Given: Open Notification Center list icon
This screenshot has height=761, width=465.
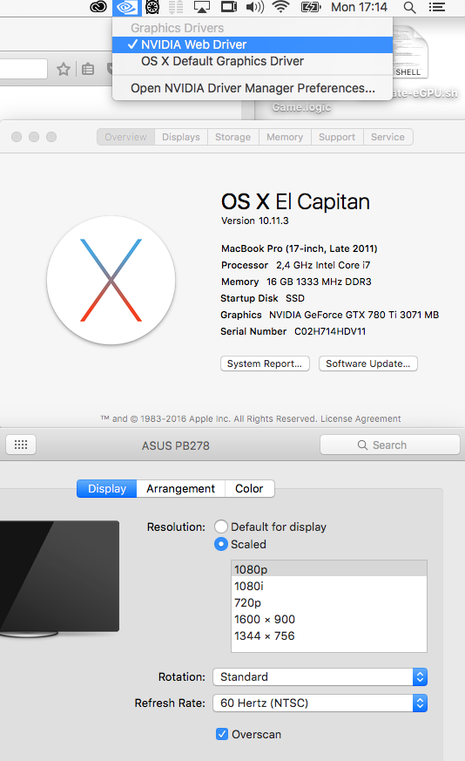Looking at the screenshot, I should tap(437, 7).
